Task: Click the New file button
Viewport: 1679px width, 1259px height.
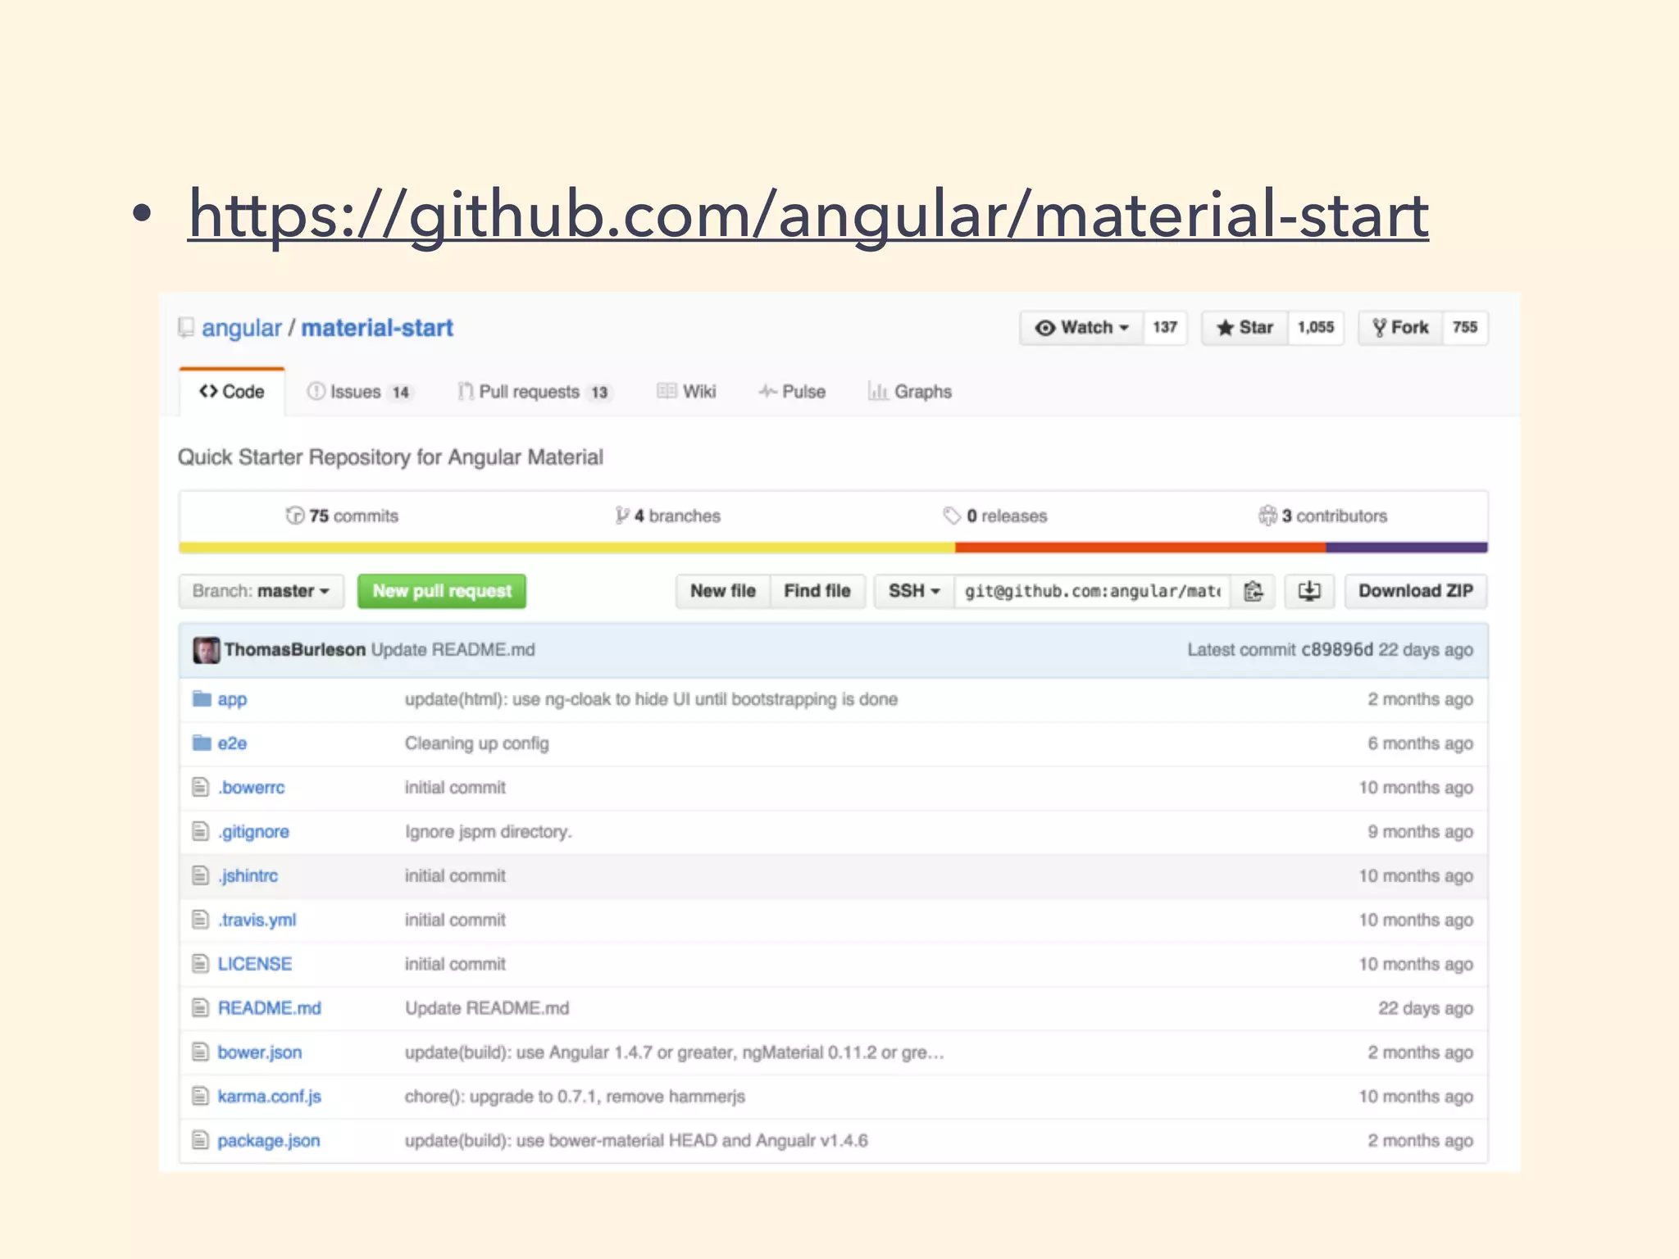Action: pos(723,591)
